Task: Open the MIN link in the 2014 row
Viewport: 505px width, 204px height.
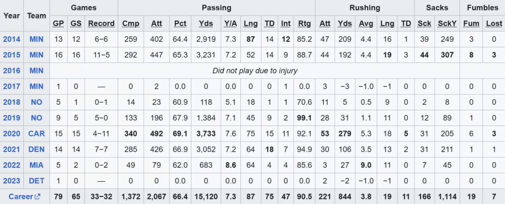Action: (x=36, y=39)
